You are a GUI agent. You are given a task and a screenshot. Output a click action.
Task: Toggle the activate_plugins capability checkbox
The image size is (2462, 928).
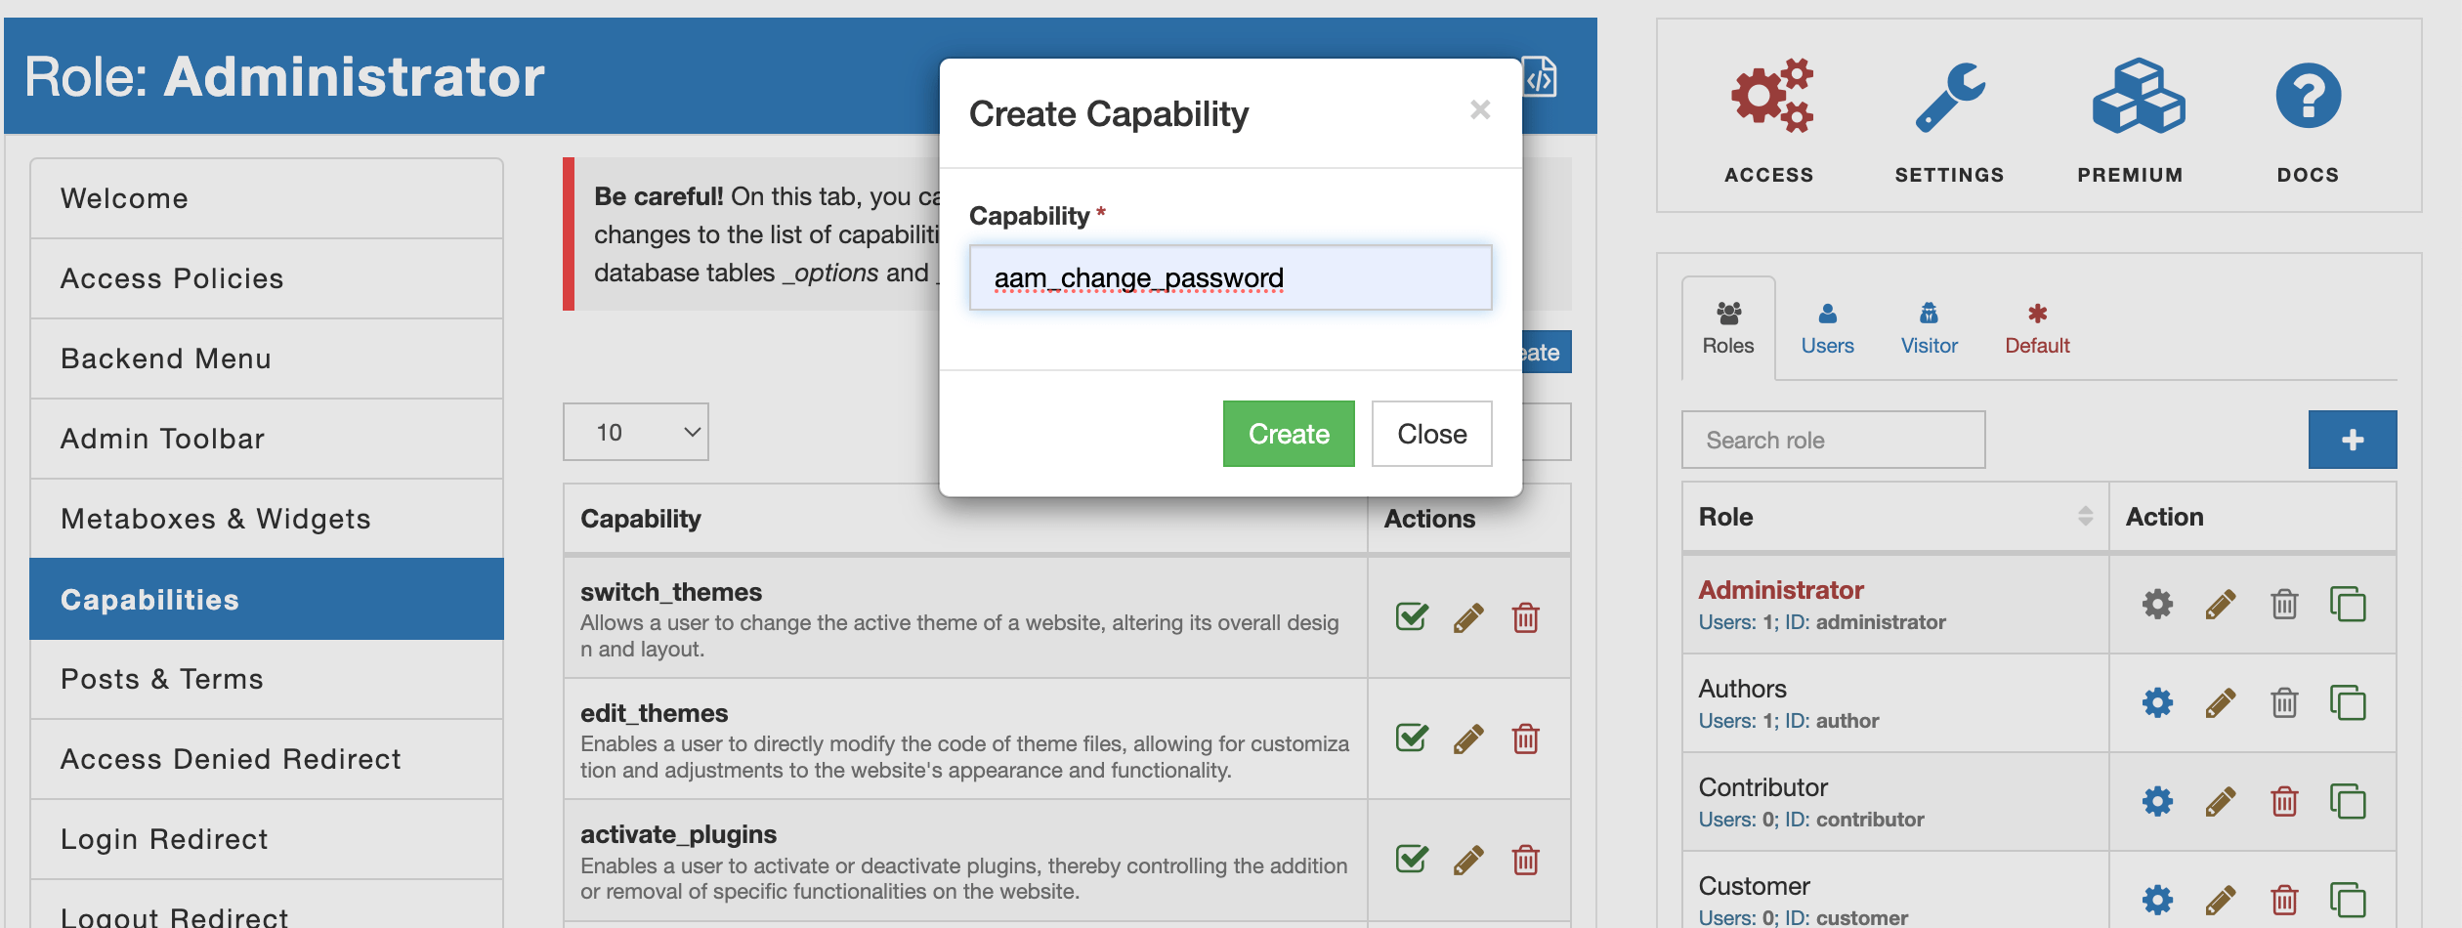tap(1412, 860)
